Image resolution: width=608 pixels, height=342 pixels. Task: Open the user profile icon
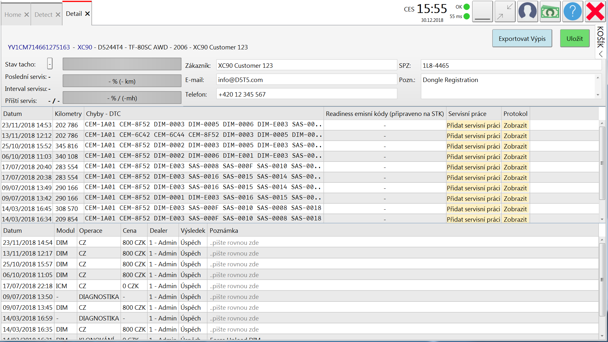click(x=527, y=12)
